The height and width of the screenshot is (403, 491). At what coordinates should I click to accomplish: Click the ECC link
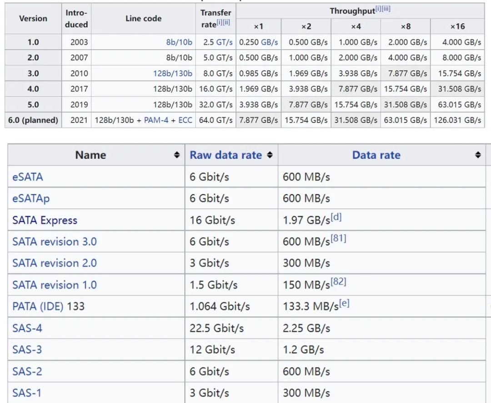[x=185, y=120]
